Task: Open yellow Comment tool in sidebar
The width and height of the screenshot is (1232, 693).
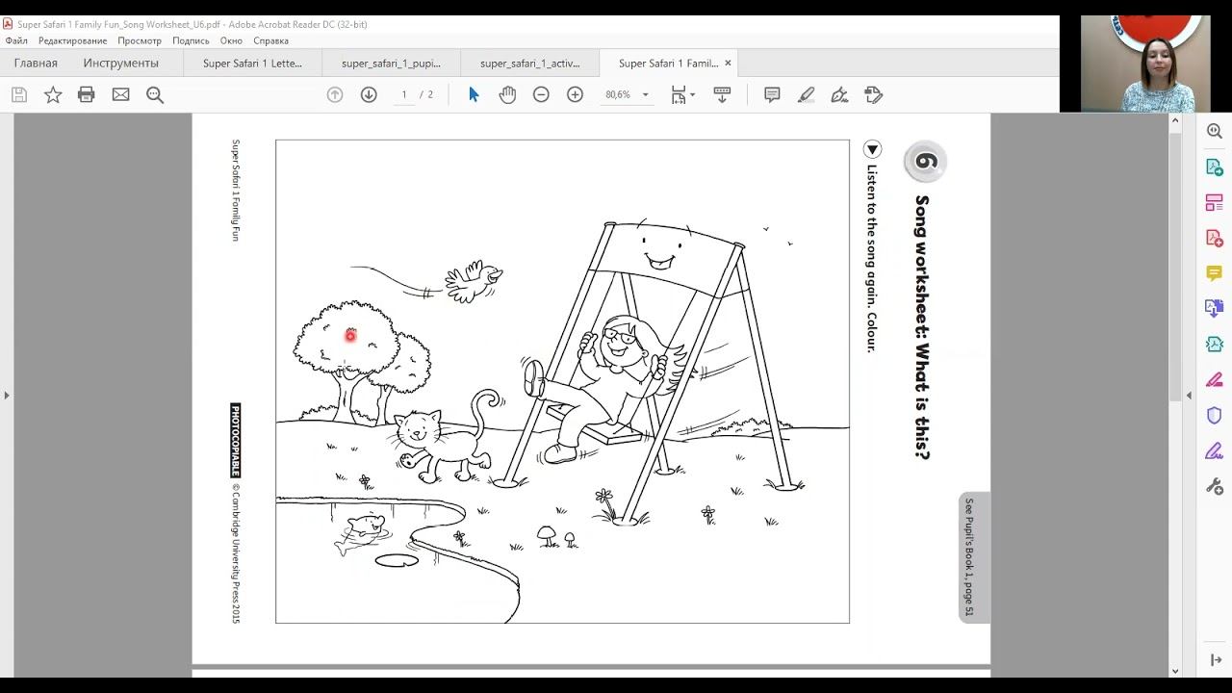Action: [x=1215, y=273]
